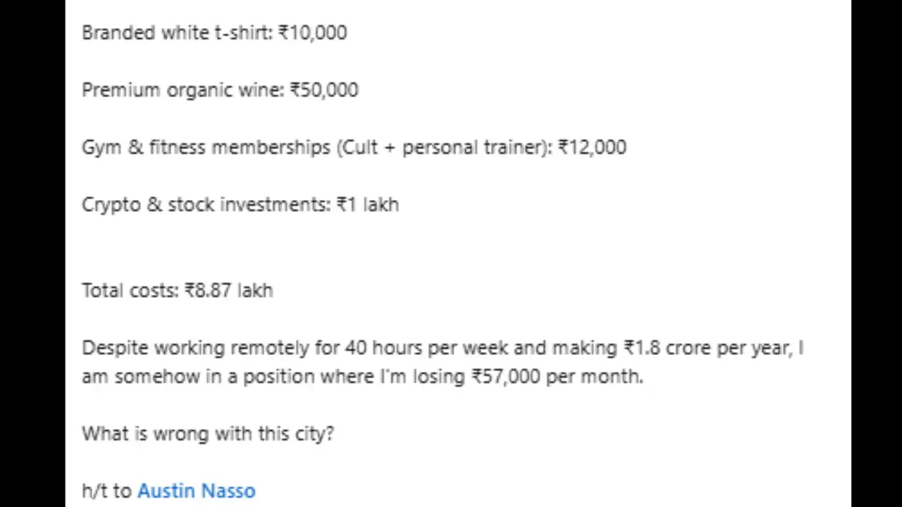
Task: Click the "h/t to" text before the link
Action: coord(107,491)
